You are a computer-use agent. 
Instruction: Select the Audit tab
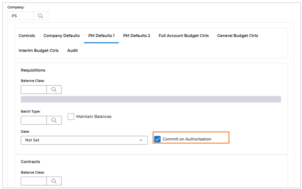[73, 50]
